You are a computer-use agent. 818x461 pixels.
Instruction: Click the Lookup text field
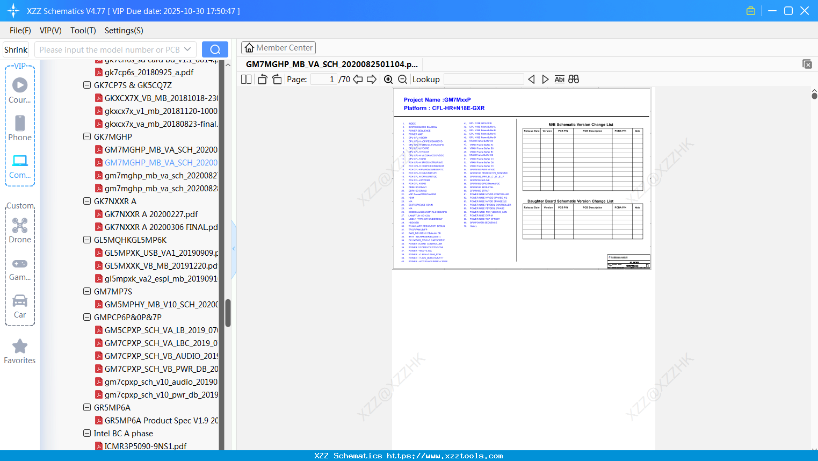click(484, 79)
